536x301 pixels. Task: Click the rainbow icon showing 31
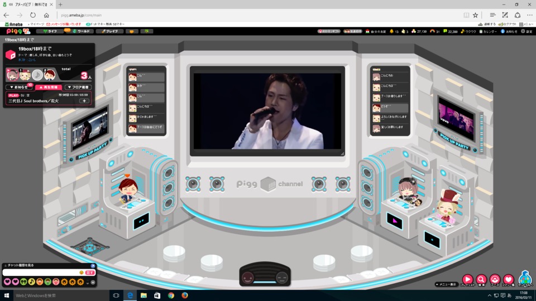tap(432, 31)
